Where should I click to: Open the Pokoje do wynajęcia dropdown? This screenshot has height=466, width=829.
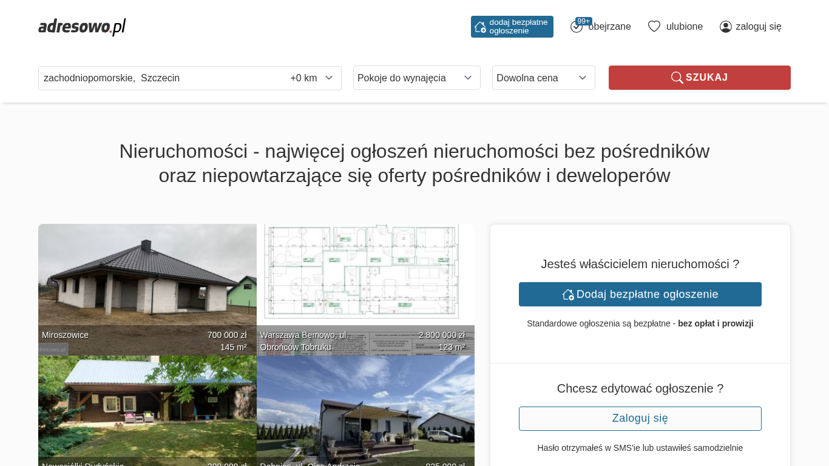click(x=416, y=78)
